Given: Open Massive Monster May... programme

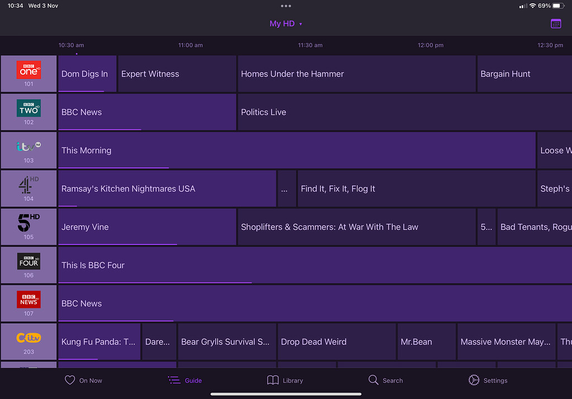Looking at the screenshot, I should pyautogui.click(x=506, y=342).
